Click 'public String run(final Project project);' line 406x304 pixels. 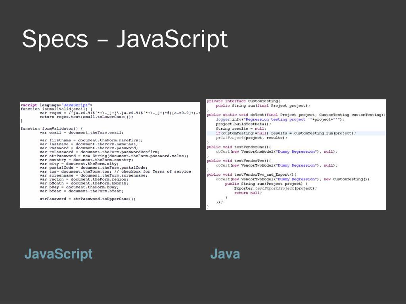(263, 105)
